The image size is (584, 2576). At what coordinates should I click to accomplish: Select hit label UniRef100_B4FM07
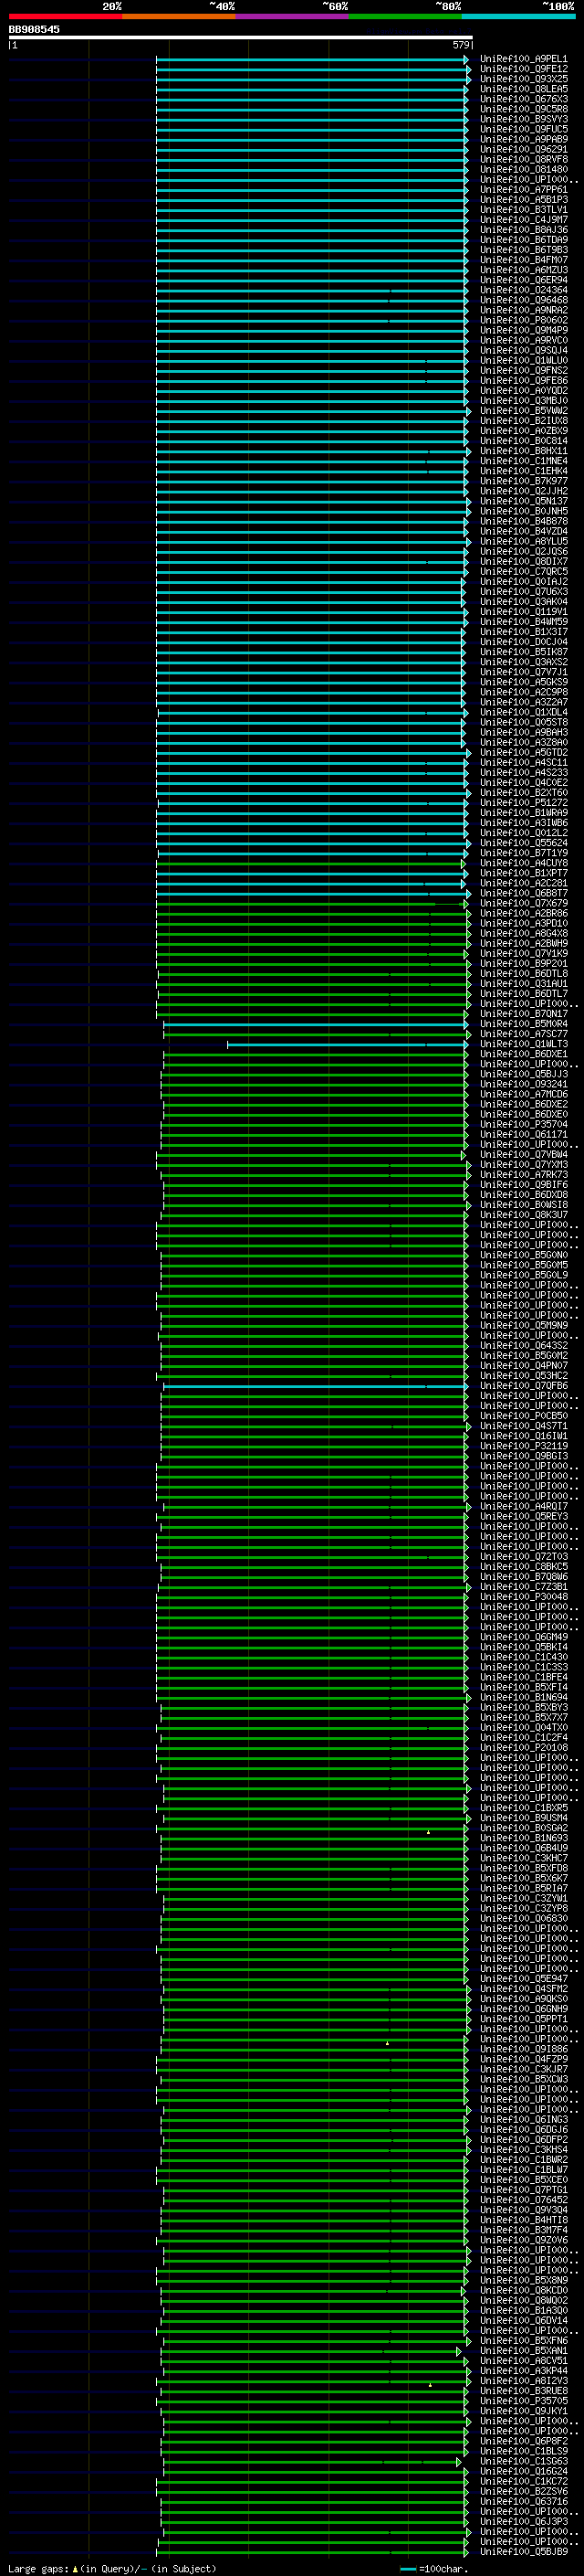point(523,260)
